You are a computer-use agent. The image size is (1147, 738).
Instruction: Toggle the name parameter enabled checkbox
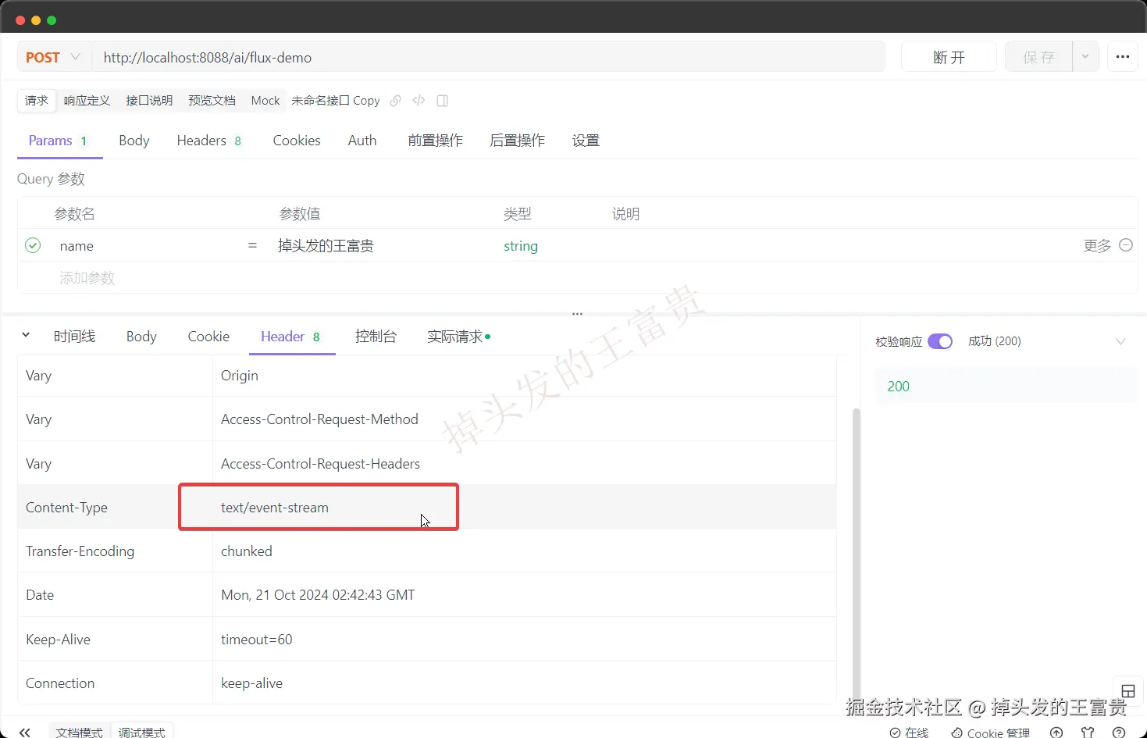(33, 245)
